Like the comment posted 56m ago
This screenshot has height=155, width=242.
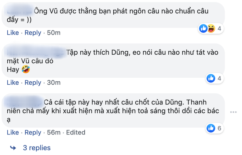pos(13,133)
